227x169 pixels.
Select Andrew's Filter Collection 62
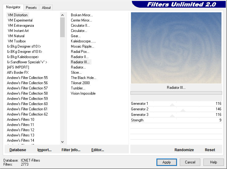[x=27, y=114]
